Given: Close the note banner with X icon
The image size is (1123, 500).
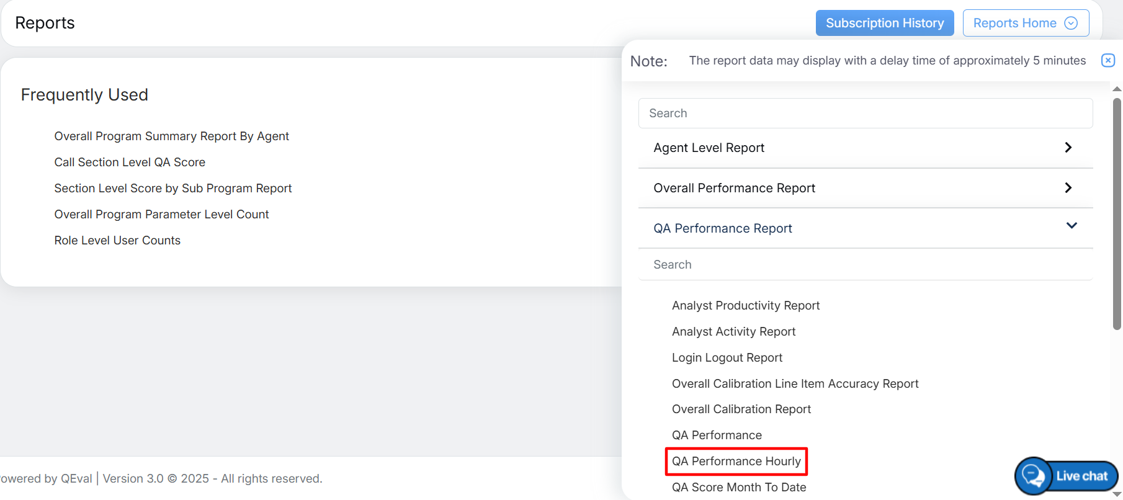Looking at the screenshot, I should point(1107,60).
